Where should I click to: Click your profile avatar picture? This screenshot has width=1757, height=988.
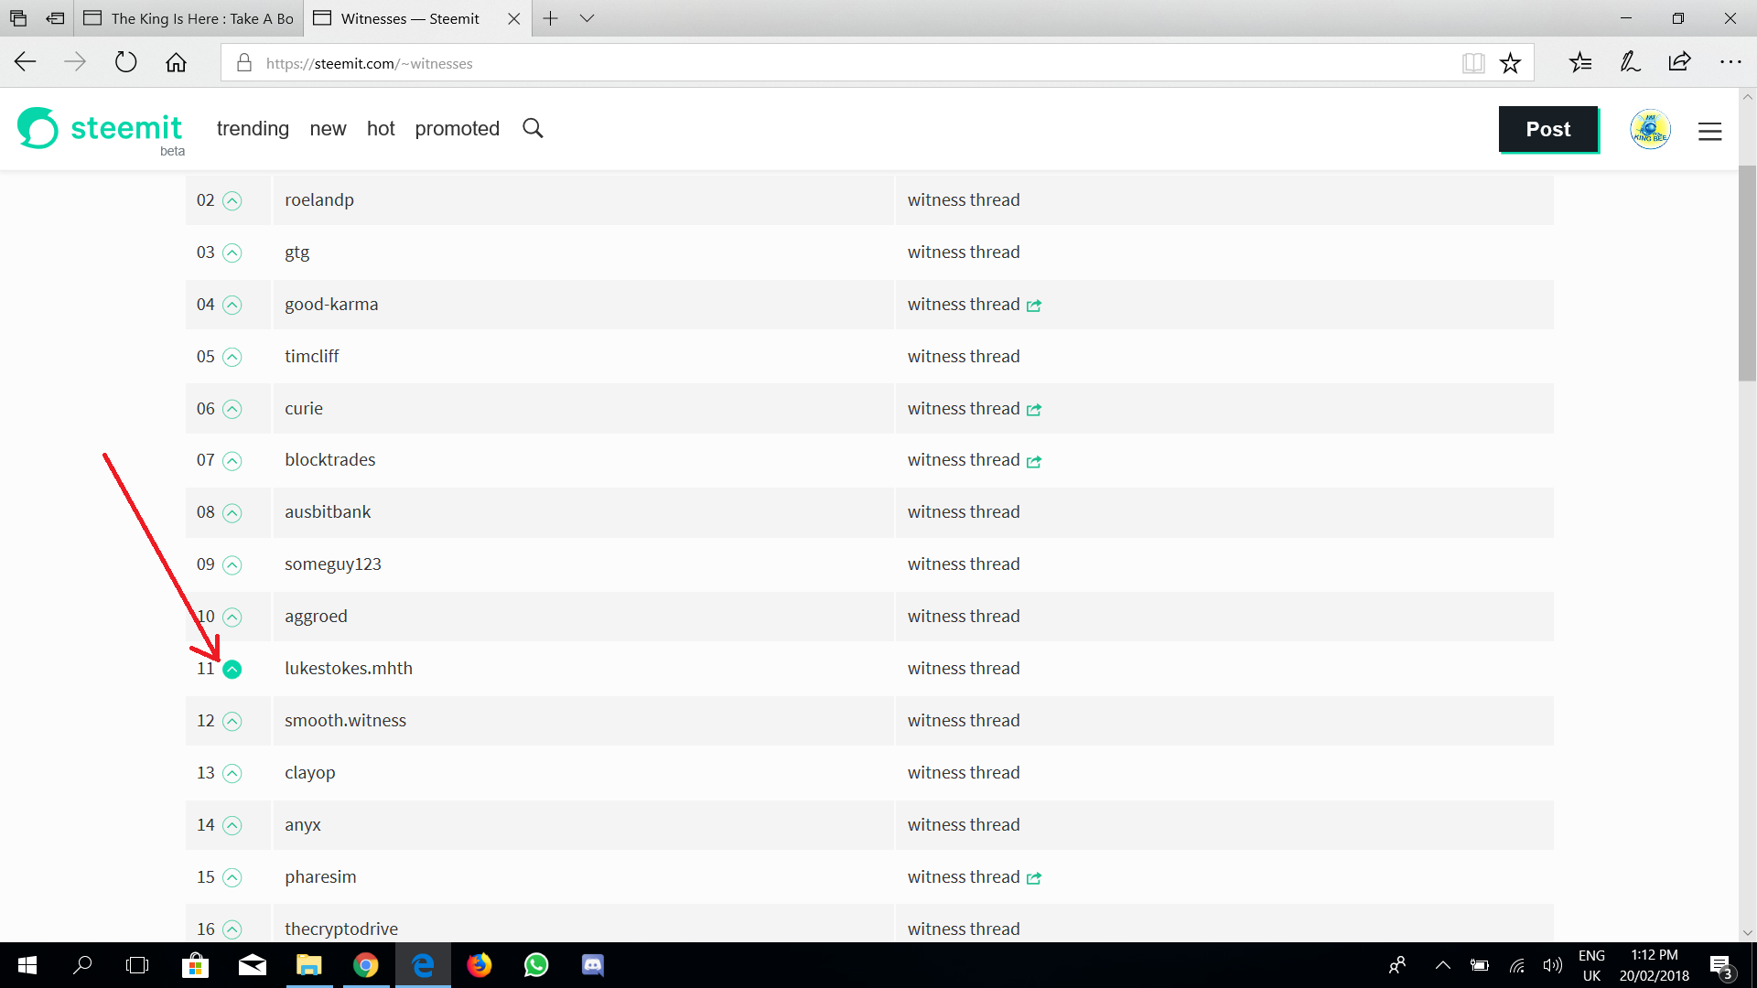(1650, 129)
